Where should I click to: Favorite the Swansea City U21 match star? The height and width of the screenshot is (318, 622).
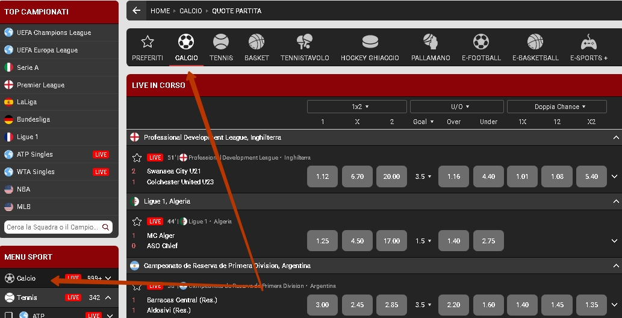click(x=137, y=158)
